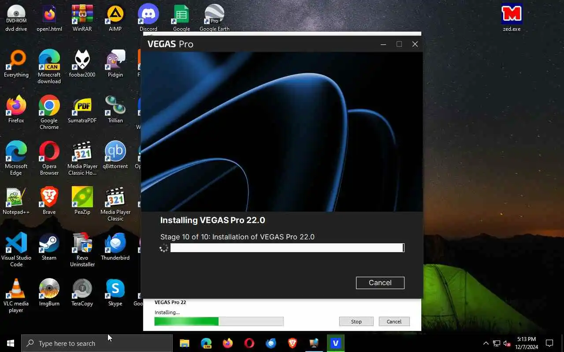
Task: Open Thunderbird from the taskbar
Action: [x=271, y=343]
